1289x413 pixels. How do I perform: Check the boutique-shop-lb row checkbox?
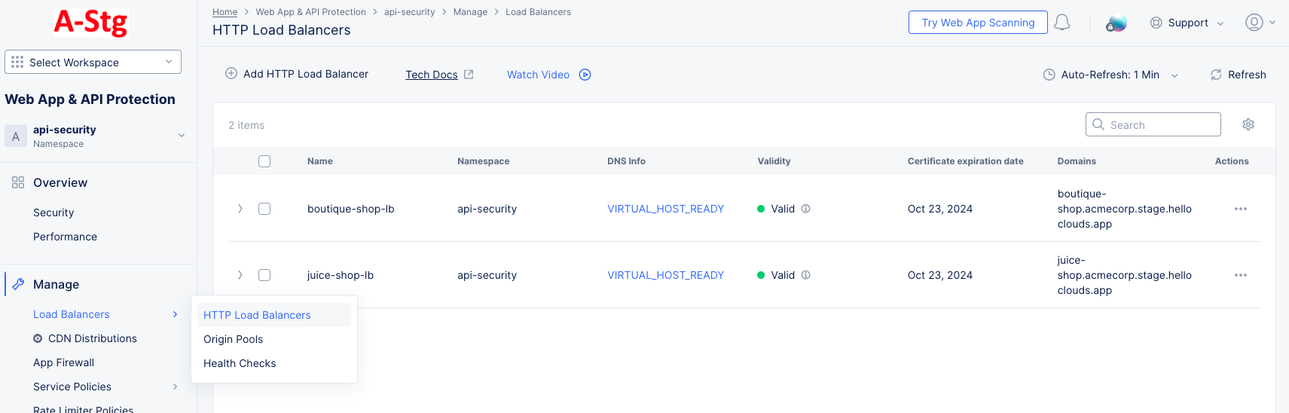(x=264, y=209)
